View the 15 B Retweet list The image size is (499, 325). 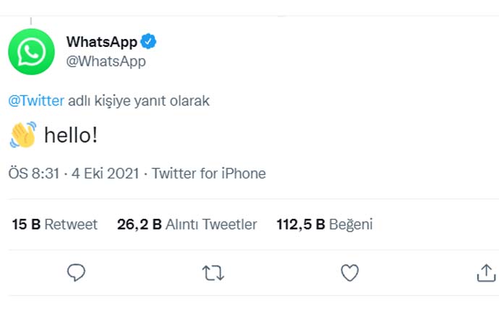point(55,225)
